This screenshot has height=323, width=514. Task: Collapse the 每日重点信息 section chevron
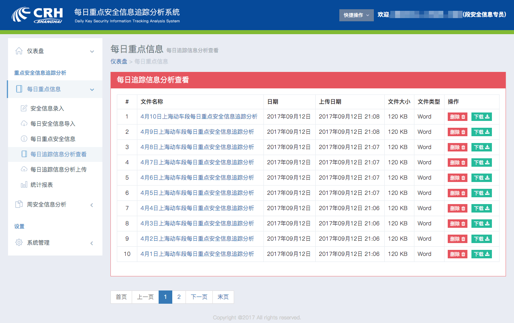[92, 90]
